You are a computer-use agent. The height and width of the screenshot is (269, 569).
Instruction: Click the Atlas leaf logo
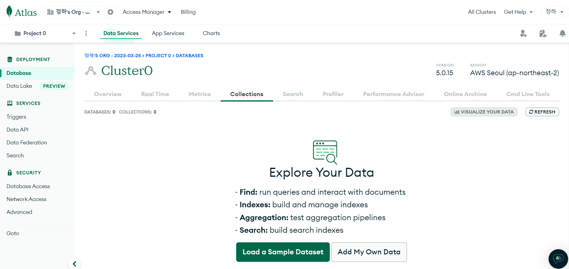(x=9, y=11)
